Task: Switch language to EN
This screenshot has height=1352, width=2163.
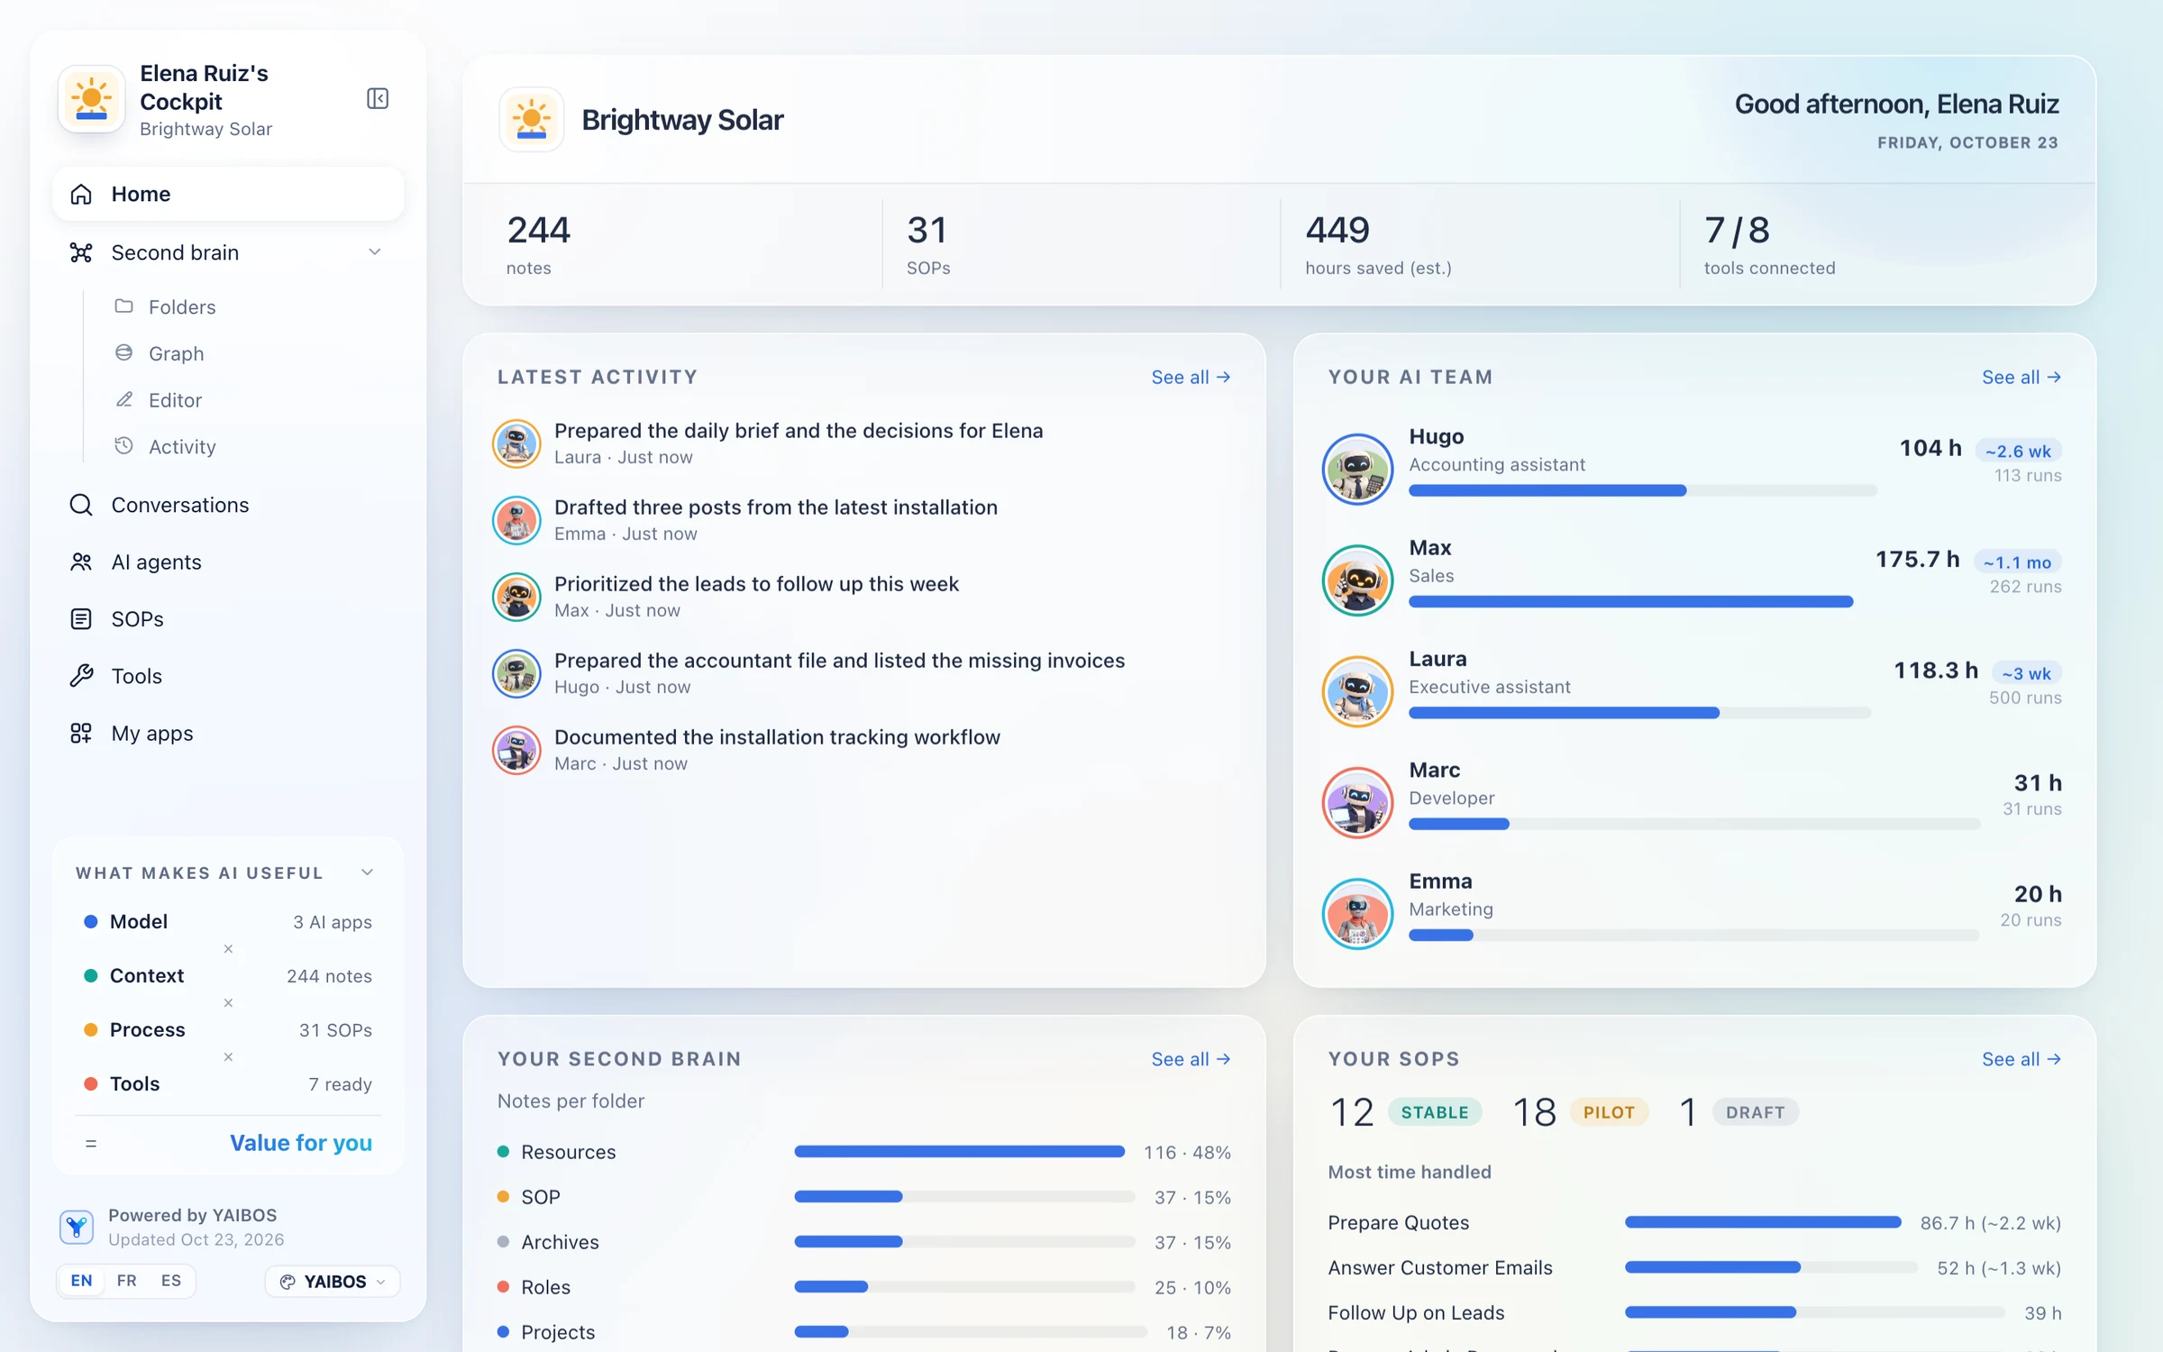Action: click(x=81, y=1281)
